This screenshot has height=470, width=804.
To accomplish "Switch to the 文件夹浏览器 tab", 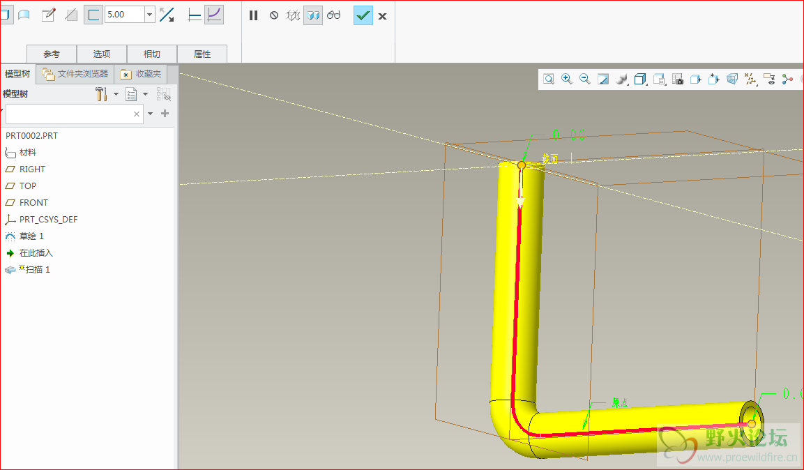I will [x=75, y=74].
